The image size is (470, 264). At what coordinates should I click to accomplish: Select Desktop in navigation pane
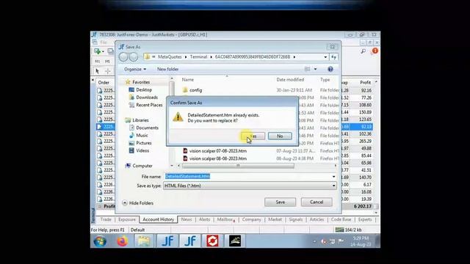pyautogui.click(x=144, y=89)
